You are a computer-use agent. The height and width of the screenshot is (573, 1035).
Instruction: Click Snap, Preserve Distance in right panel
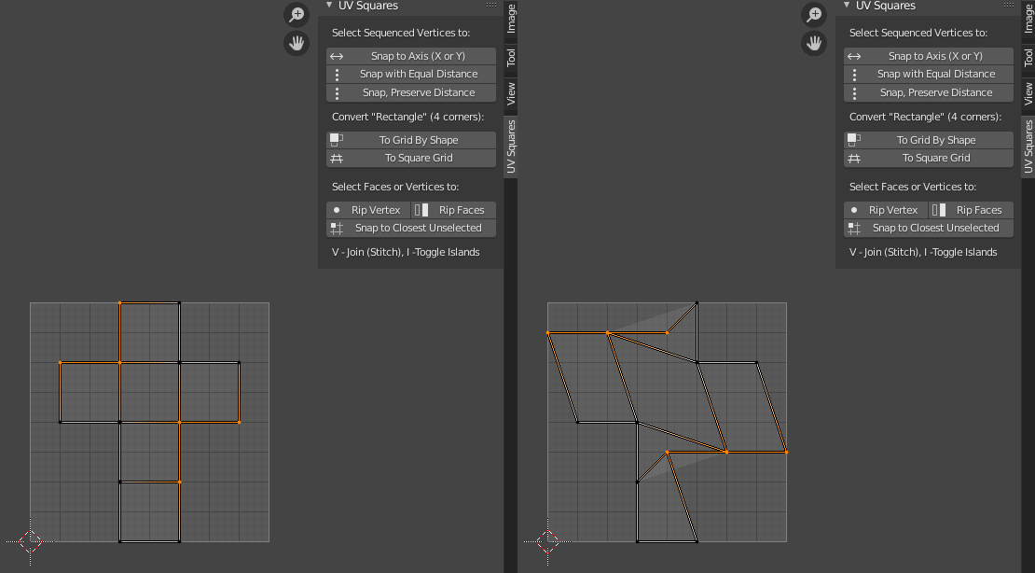(x=929, y=92)
